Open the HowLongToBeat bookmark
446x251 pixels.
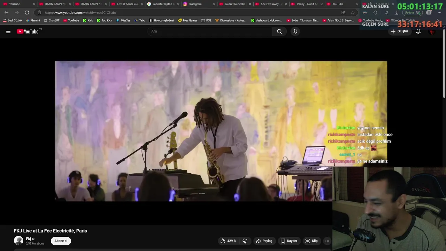click(162, 21)
